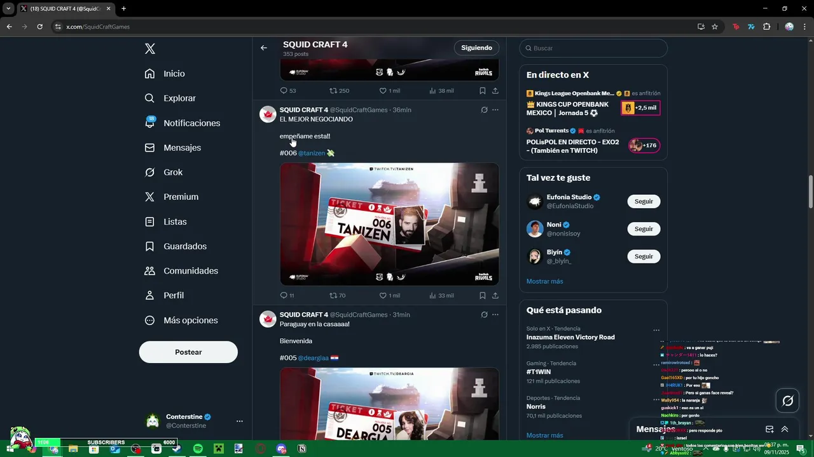The height and width of the screenshot is (457, 814).
Task: Like the Tanizen post with 33 mil views
Action: pos(390,296)
